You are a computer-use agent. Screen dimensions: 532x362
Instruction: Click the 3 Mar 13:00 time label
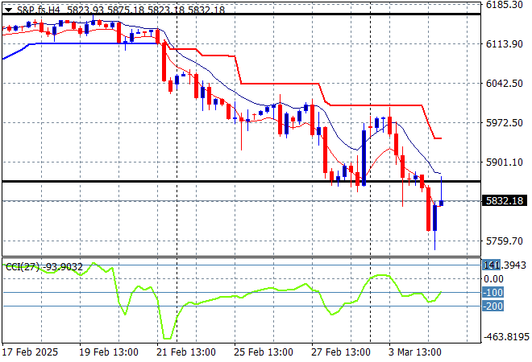click(415, 352)
